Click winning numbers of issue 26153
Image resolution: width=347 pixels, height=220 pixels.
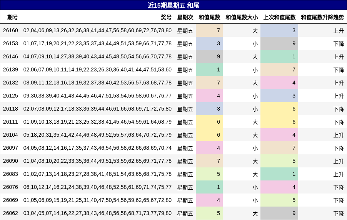97,43
